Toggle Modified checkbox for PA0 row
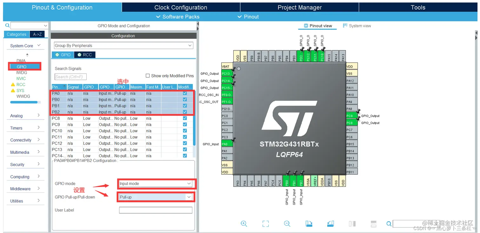 [x=185, y=94]
